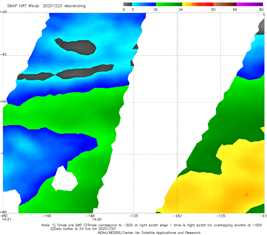Click the longitude label '-145'

pyautogui.click(x=47, y=216)
